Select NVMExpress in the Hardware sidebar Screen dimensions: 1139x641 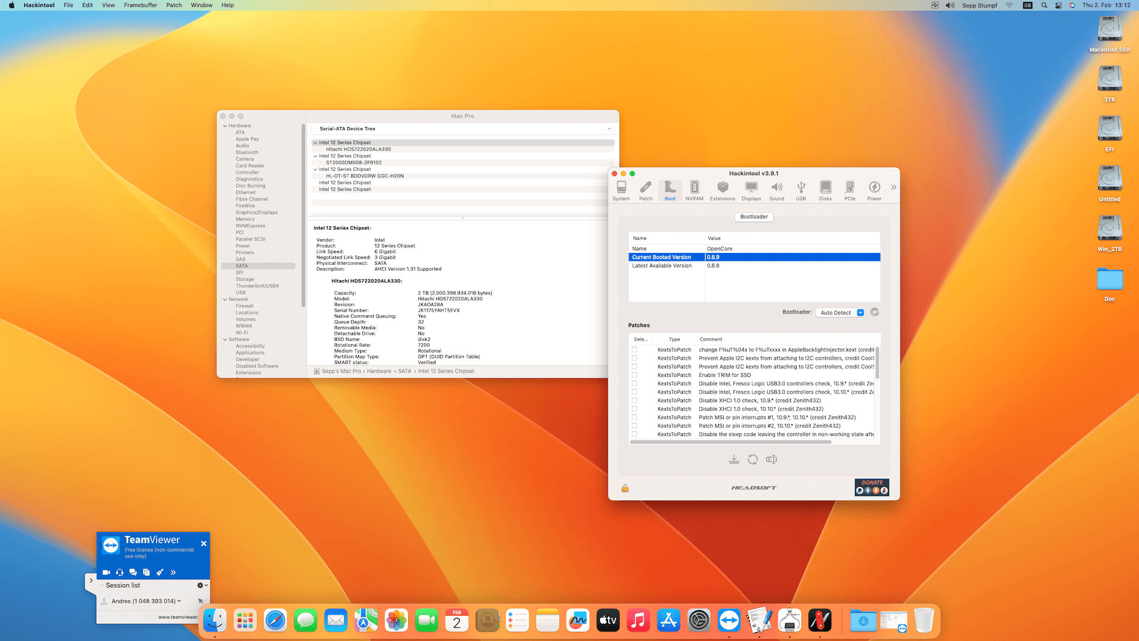point(250,226)
